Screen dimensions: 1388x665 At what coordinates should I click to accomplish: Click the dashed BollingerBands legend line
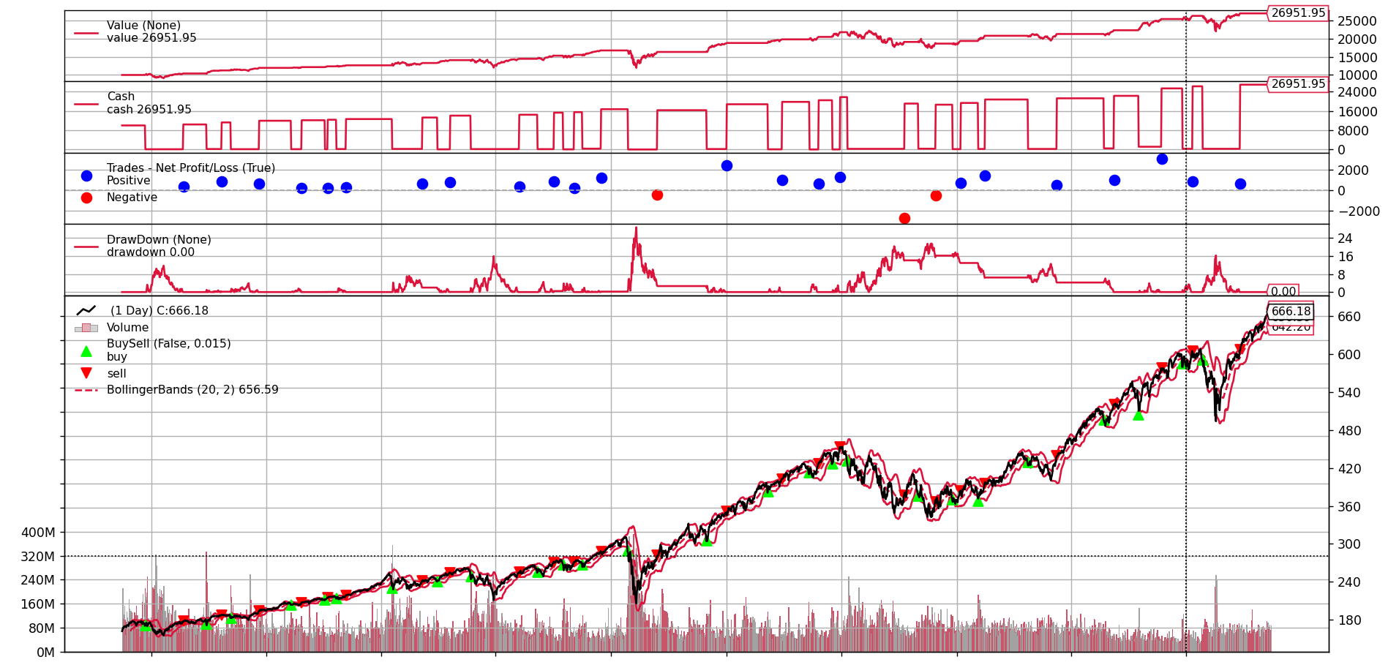(x=86, y=390)
